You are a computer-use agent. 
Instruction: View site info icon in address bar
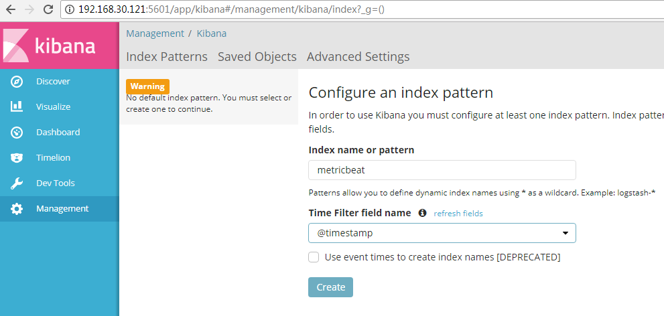click(x=70, y=9)
